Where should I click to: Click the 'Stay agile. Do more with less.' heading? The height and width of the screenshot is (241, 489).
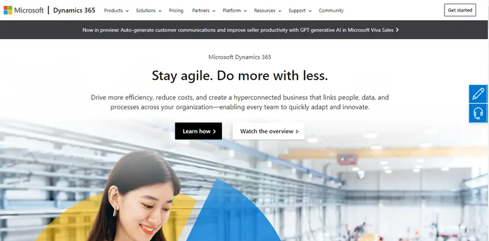coord(240,76)
